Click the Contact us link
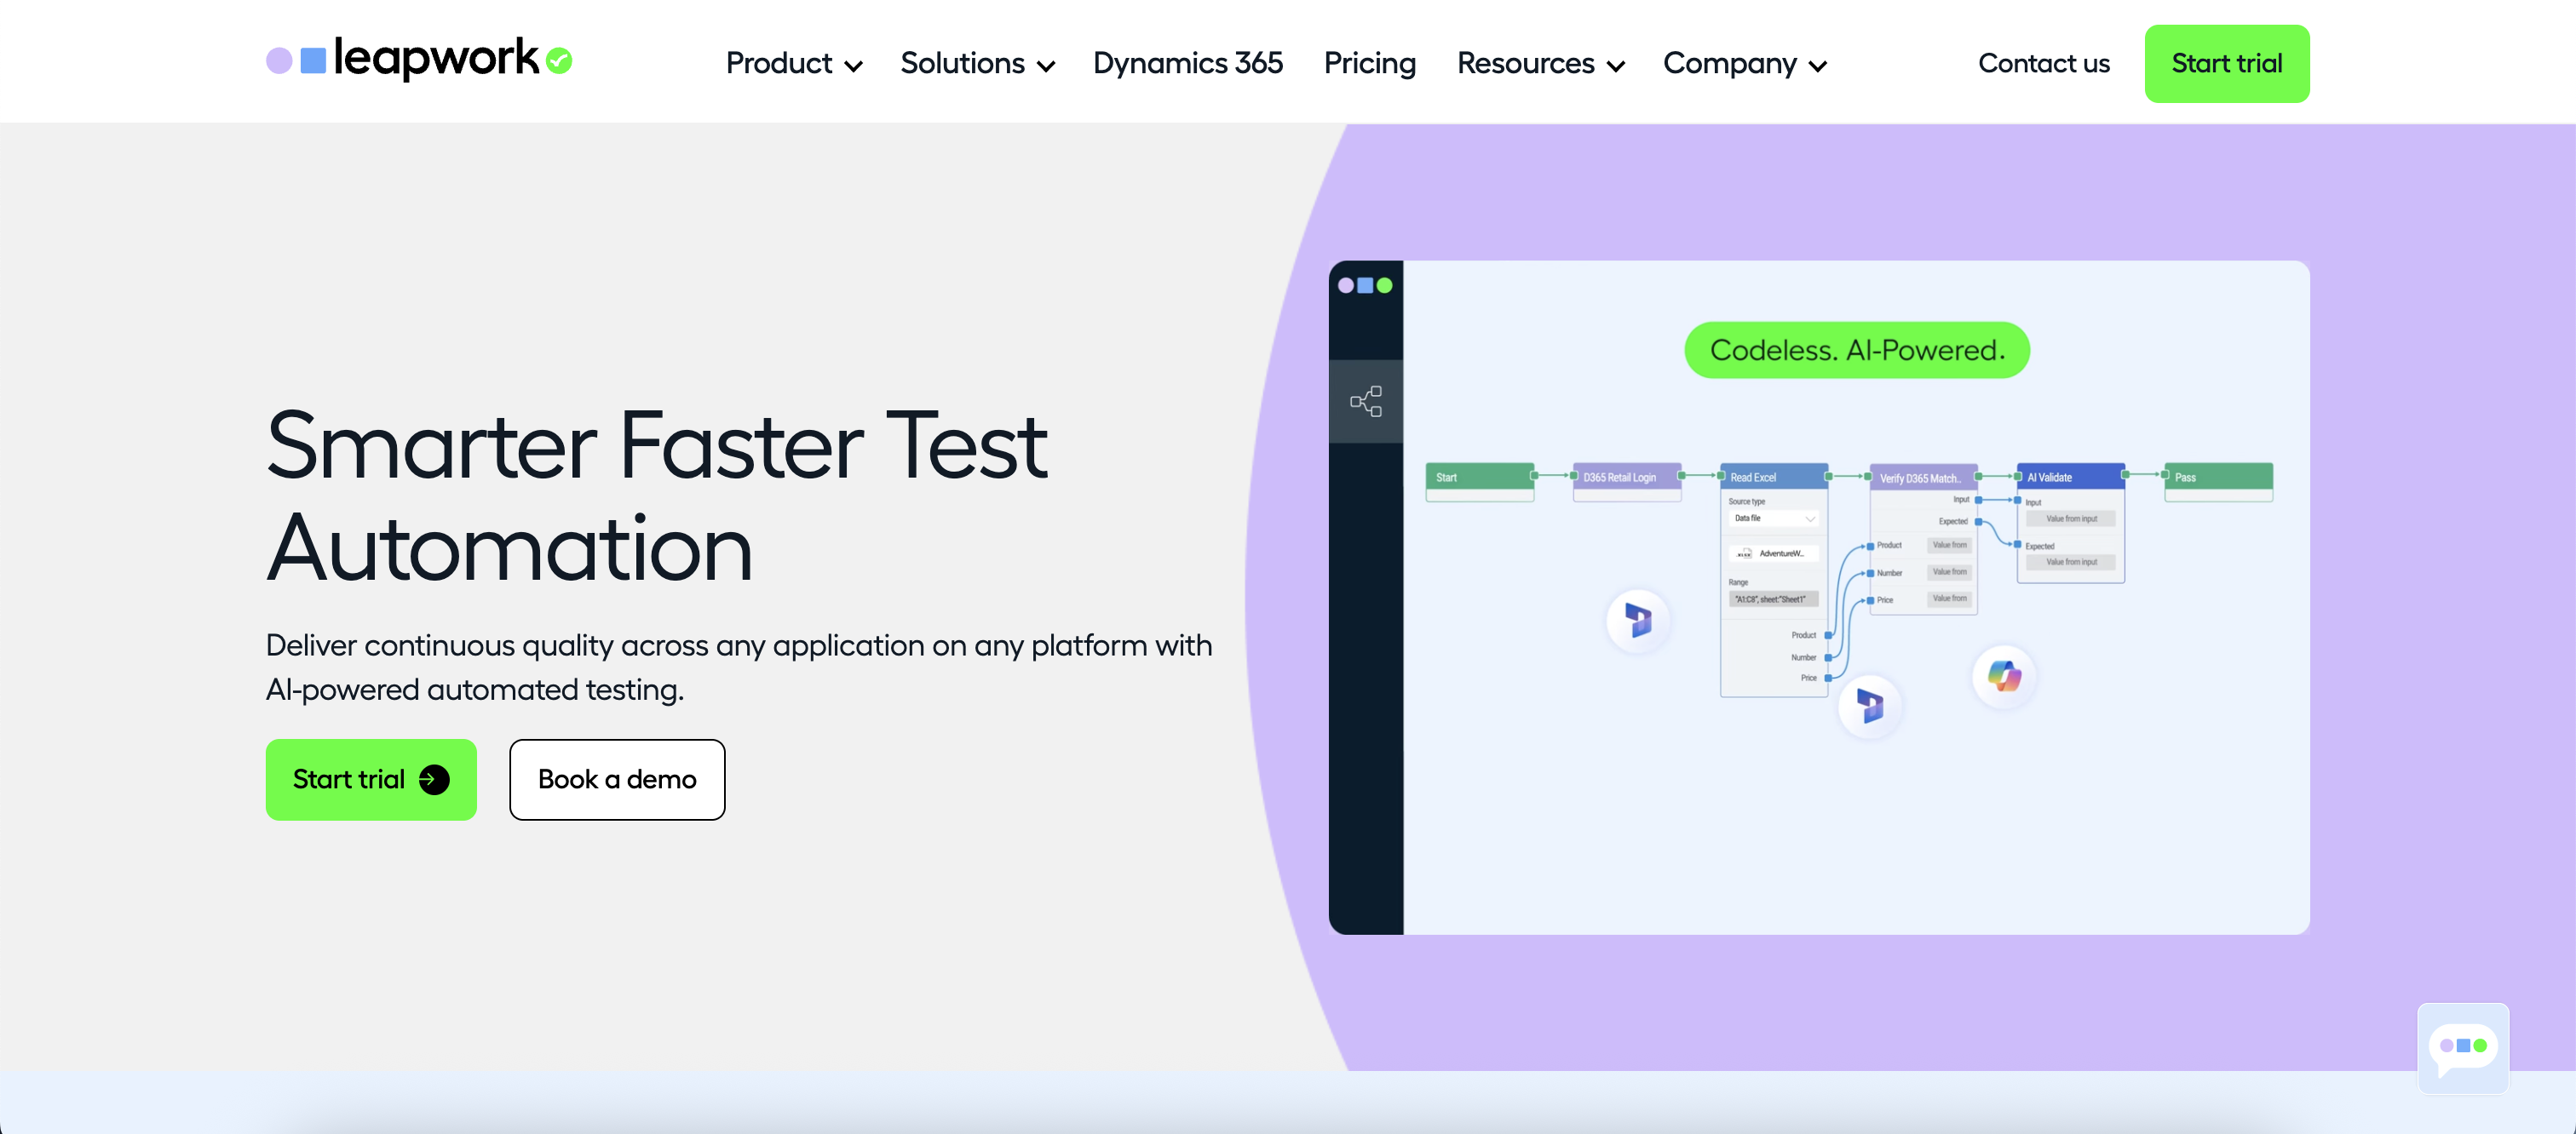Screen dimensions: 2576x1134 [2043, 64]
